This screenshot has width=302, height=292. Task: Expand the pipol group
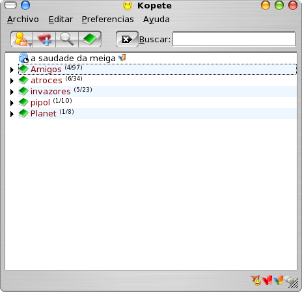(x=12, y=103)
